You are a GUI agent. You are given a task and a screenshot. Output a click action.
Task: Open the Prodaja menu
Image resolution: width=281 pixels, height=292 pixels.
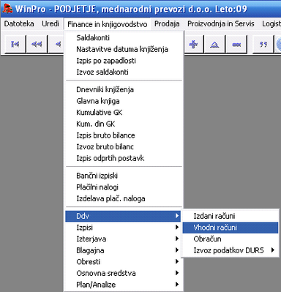167,24
